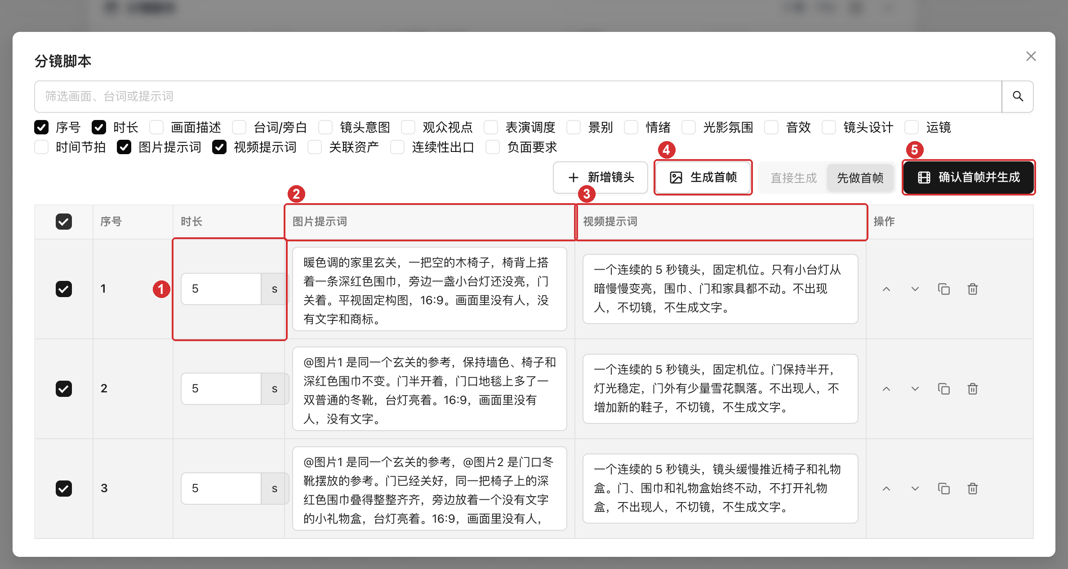Edit the video prompt of shot 3
This screenshot has width=1068, height=569.
coord(720,489)
